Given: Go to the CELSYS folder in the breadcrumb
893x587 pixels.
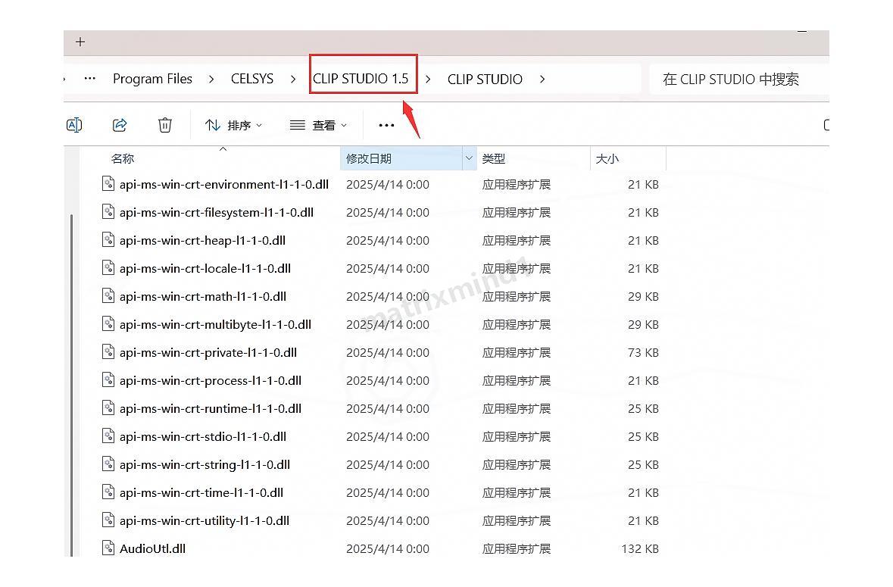Looking at the screenshot, I should pyautogui.click(x=251, y=79).
